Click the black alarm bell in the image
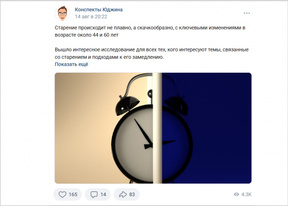Screen dimensions: 288x206 [x=128, y=104]
